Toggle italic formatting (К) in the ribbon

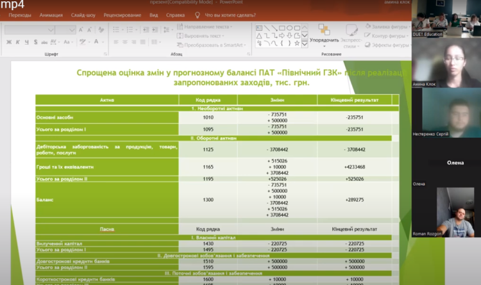pos(18,42)
